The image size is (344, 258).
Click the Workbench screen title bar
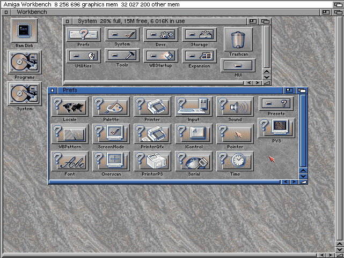[x=167, y=4]
